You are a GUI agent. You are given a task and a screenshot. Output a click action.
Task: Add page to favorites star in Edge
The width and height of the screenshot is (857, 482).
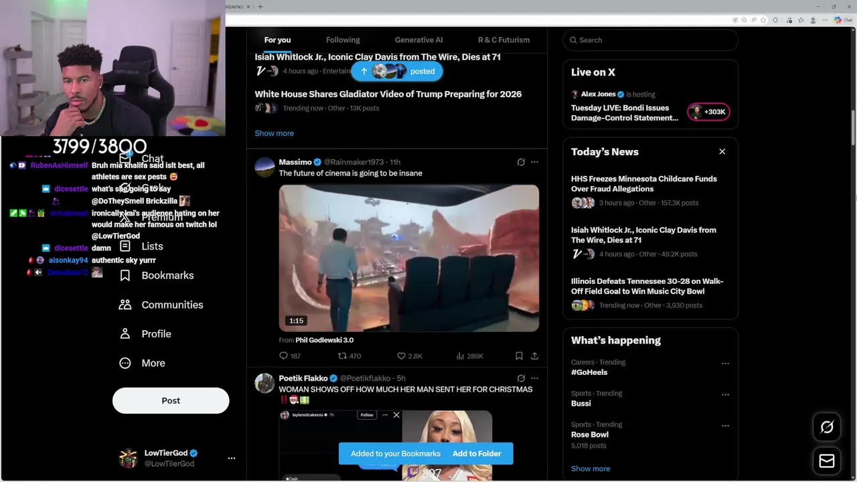[x=763, y=20]
